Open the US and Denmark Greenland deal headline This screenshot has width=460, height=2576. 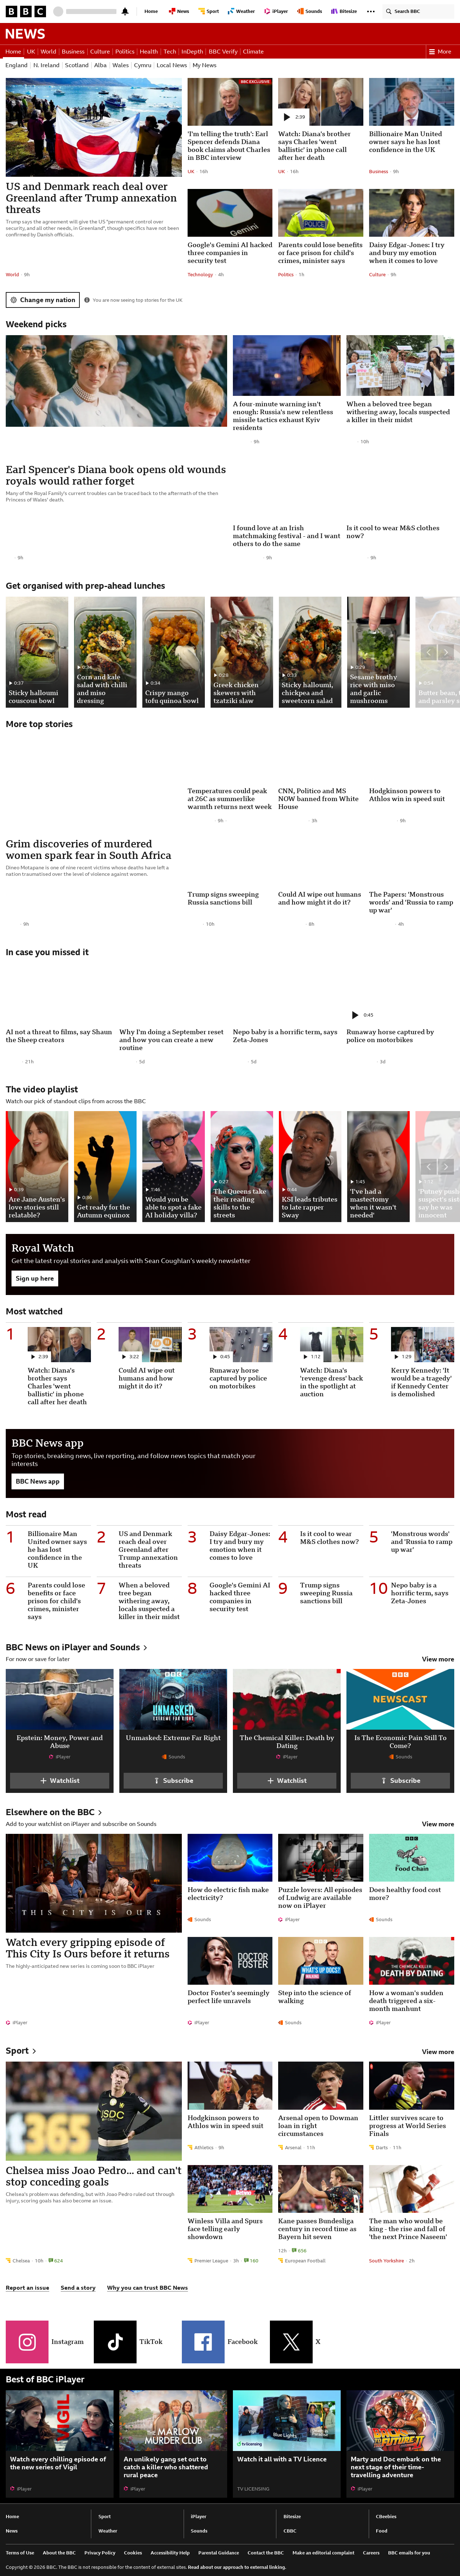[x=91, y=198]
